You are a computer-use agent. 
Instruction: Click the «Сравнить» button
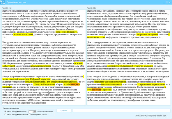(x=64, y=111)
